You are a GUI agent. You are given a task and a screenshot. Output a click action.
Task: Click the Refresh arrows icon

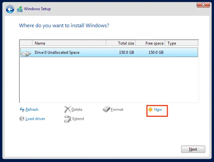(22, 110)
